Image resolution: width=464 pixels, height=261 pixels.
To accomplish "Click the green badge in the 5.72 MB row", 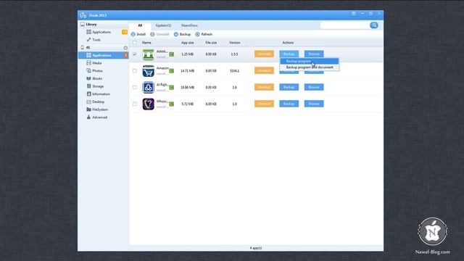I will (x=172, y=104).
